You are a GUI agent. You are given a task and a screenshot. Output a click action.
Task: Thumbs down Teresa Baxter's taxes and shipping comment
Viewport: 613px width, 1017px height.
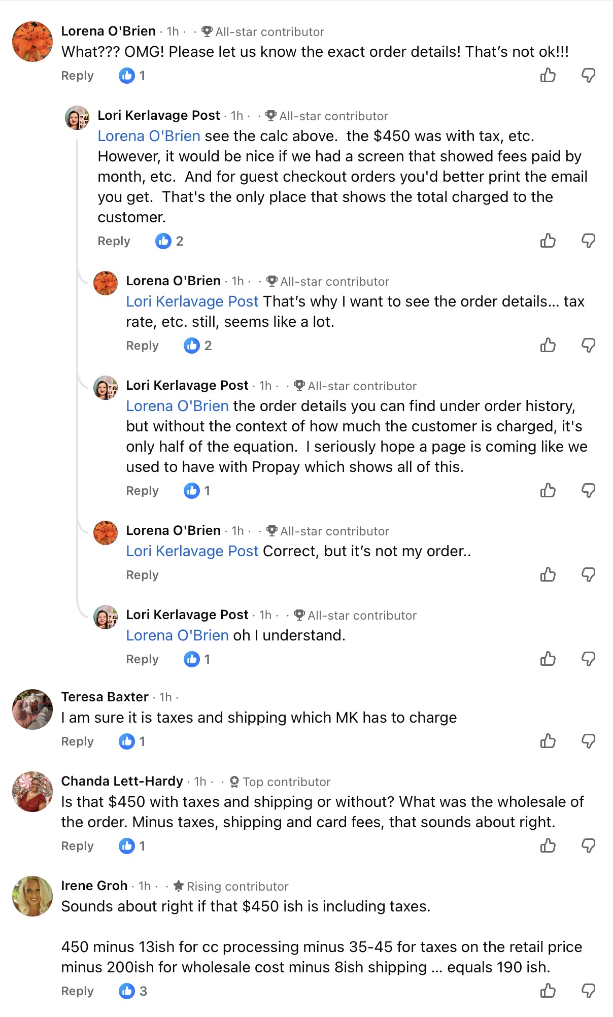pyautogui.click(x=588, y=741)
